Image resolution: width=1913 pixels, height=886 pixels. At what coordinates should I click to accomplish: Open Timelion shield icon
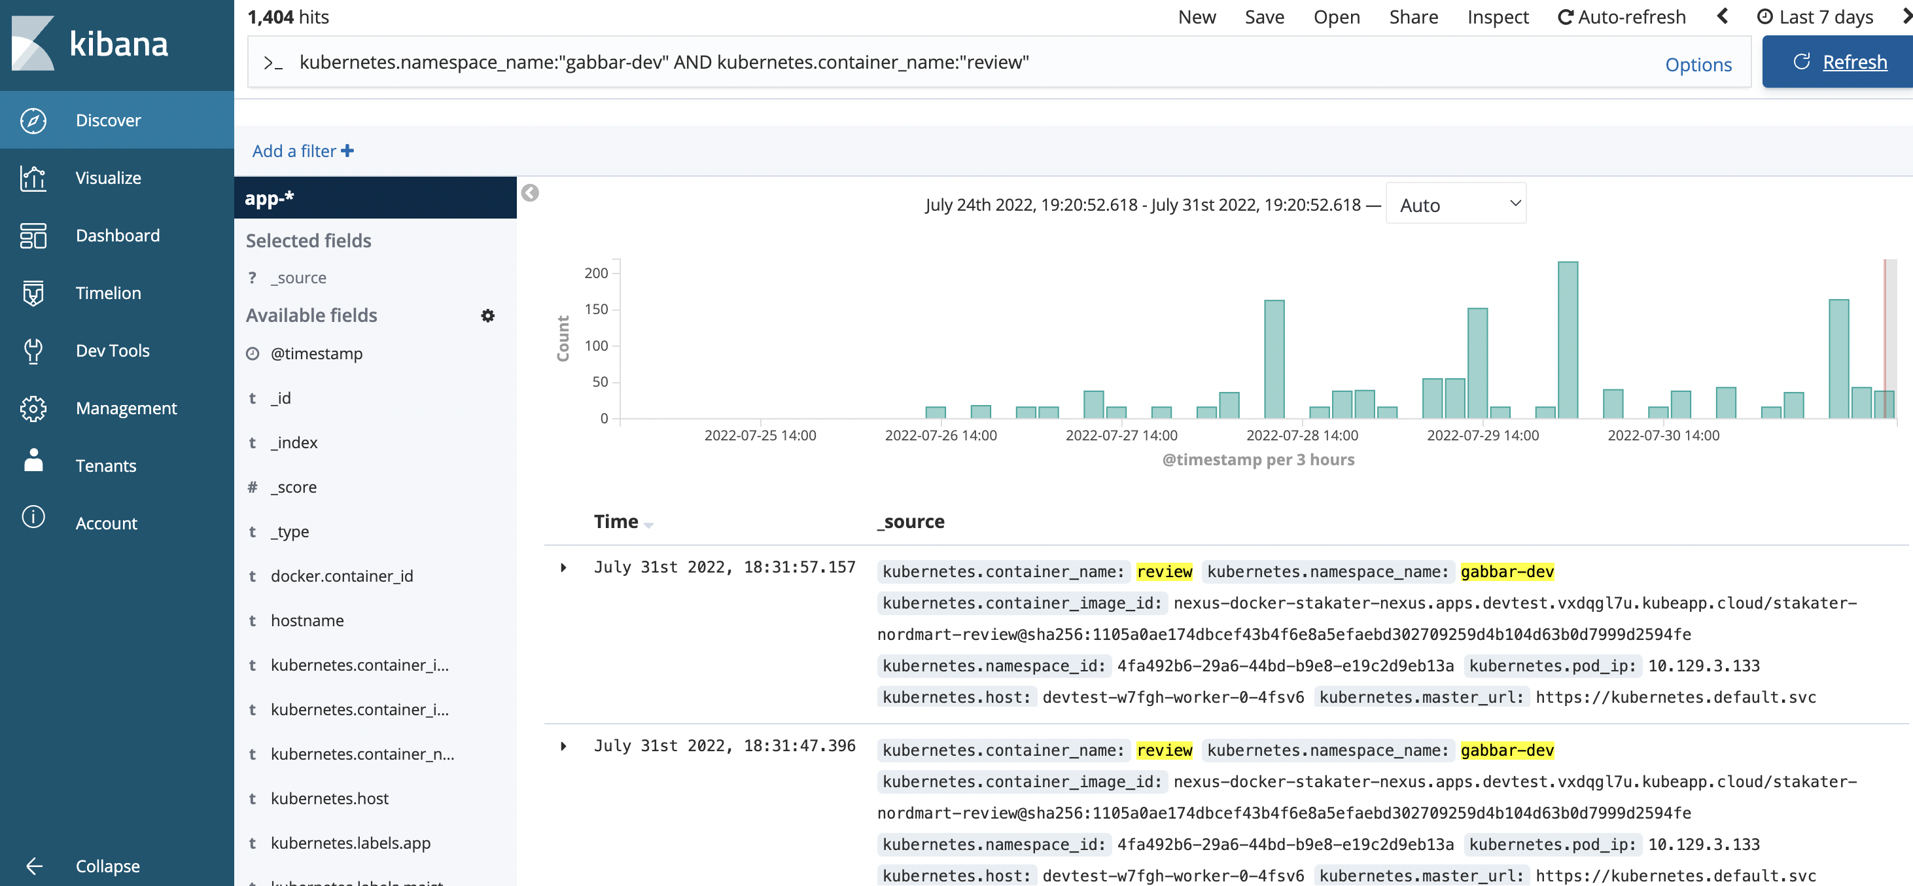pyautogui.click(x=33, y=293)
